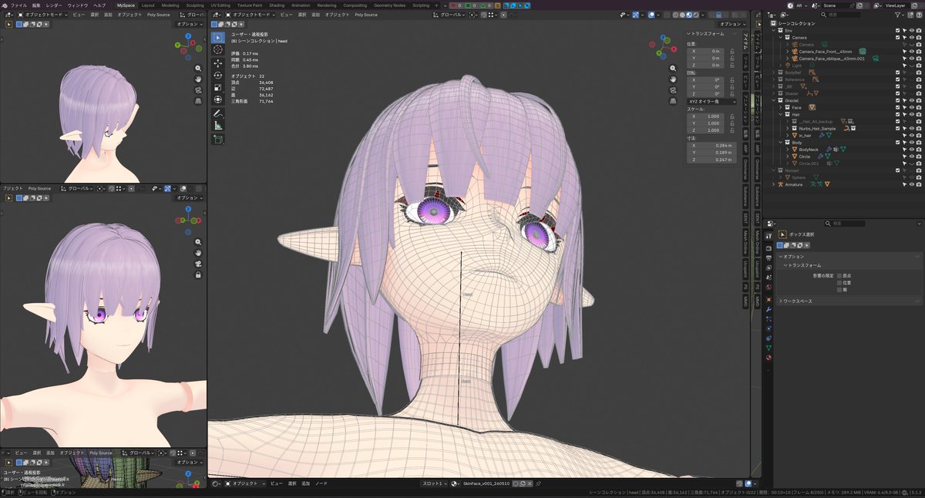Click the zoom magnifier icon in top-left viewport
Viewport: 925px width, 498px height.
(198, 68)
